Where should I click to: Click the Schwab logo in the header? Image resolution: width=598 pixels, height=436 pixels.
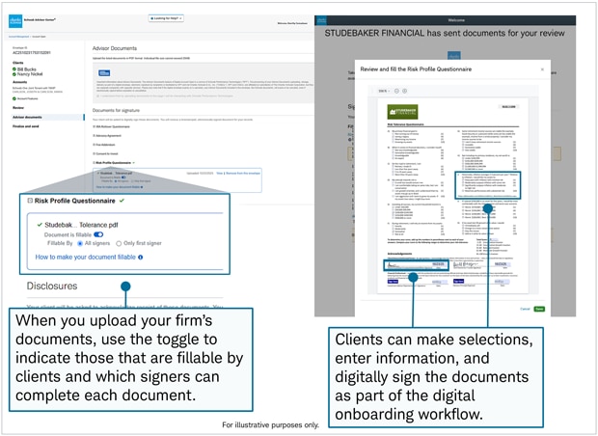tap(10, 18)
